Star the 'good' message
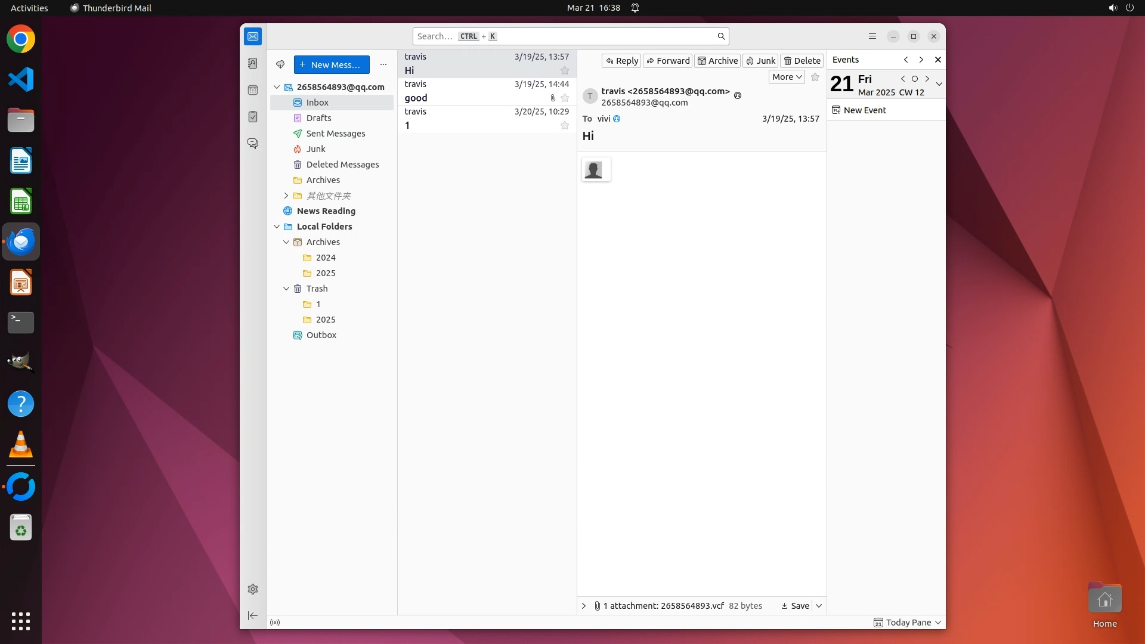Viewport: 1145px width, 644px height. (x=565, y=98)
